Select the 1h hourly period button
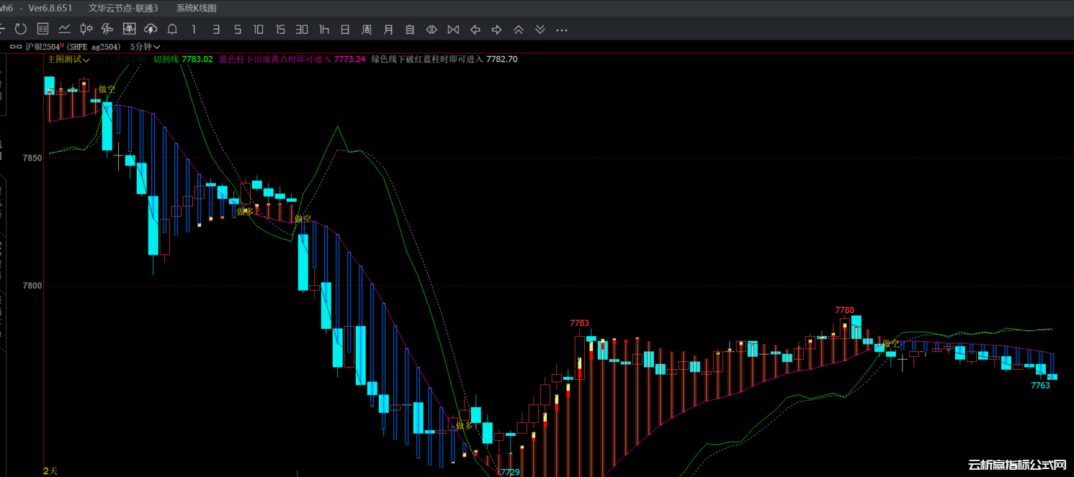 click(x=324, y=29)
